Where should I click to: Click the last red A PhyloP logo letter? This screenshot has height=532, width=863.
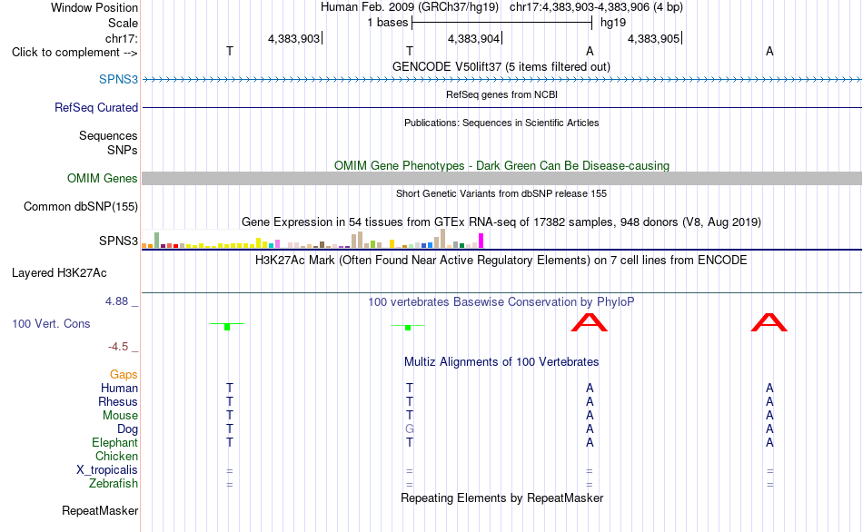point(769,322)
